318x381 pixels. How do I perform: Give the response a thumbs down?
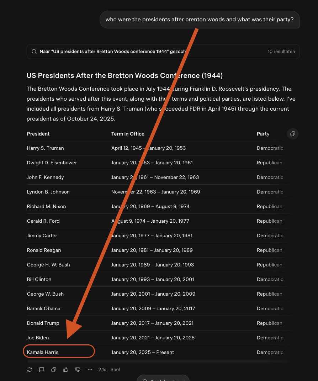pos(78,370)
